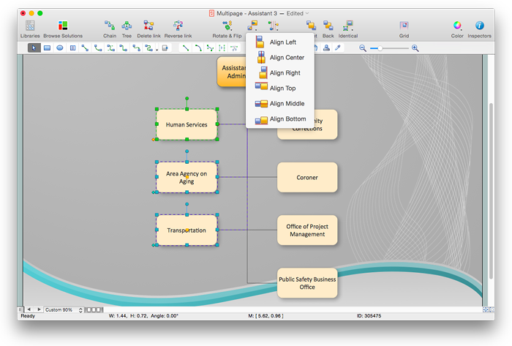This screenshot has width=512, height=346.
Task: Select the straight Line drawing tool
Action: 186,48
